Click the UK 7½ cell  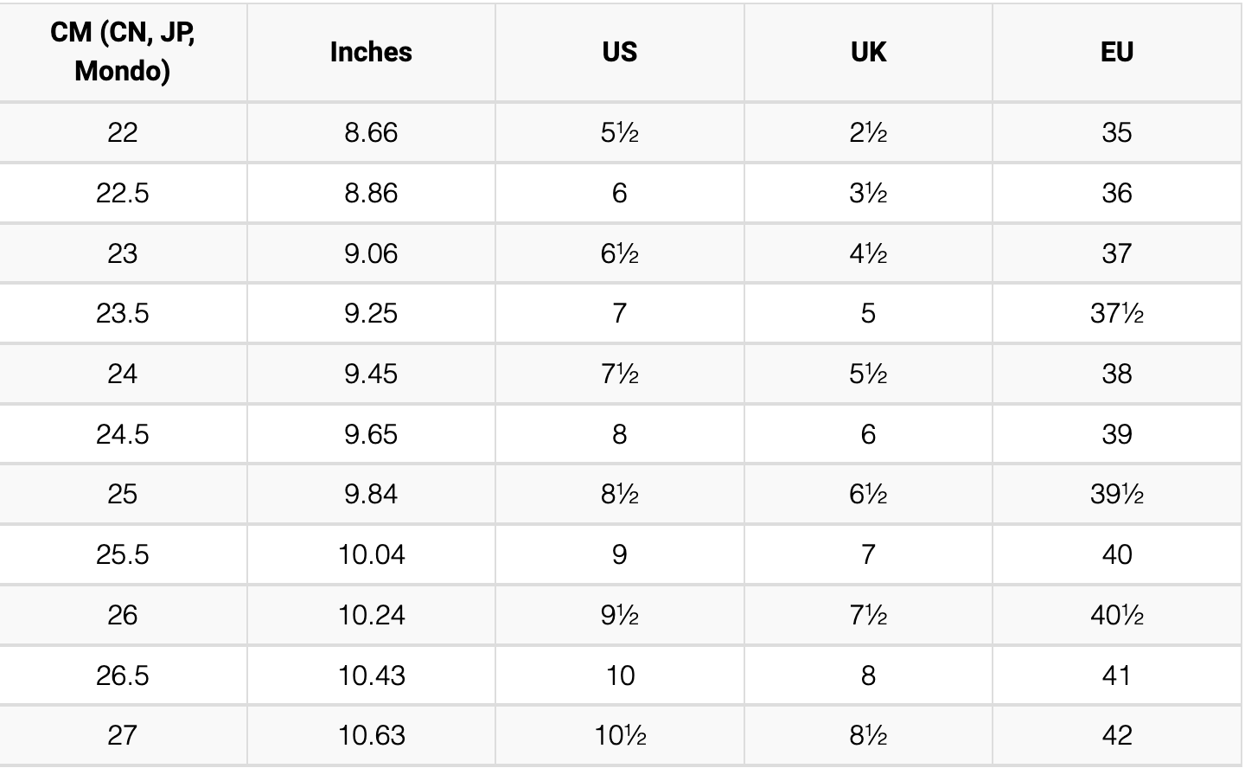868,615
